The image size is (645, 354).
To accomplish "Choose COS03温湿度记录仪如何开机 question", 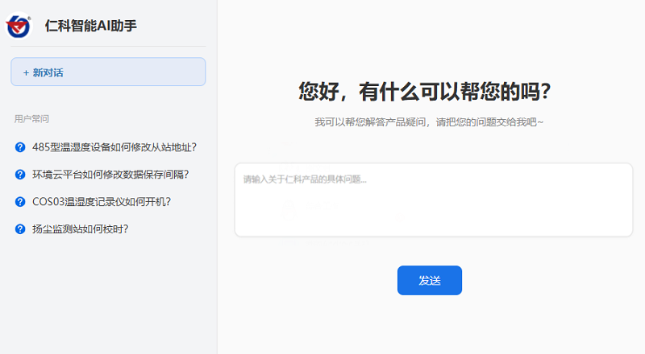I will (102, 202).
